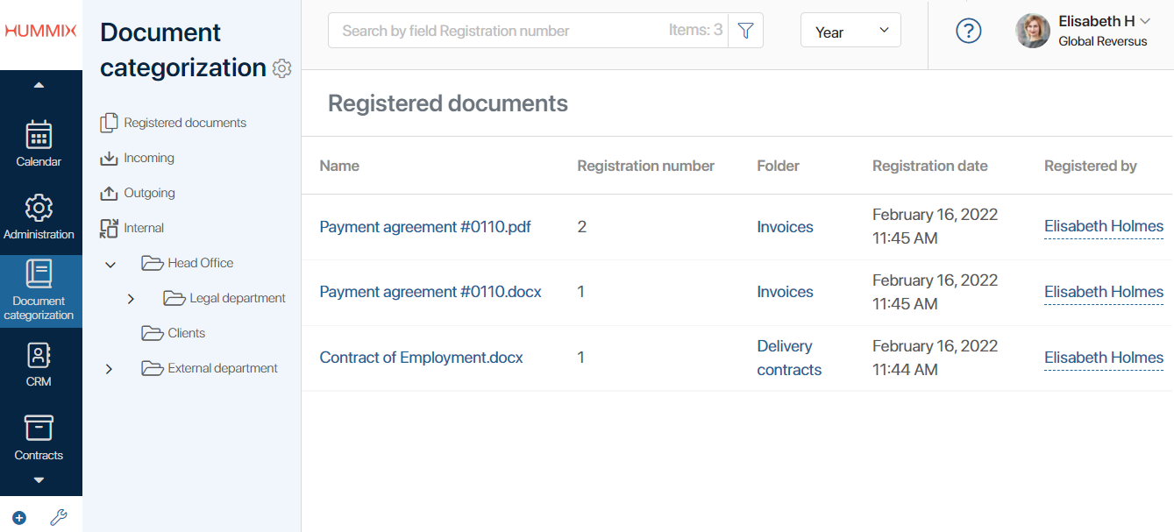Open the Delivery contracts folder link
Image resolution: width=1174 pixels, height=532 pixels.
click(x=789, y=358)
